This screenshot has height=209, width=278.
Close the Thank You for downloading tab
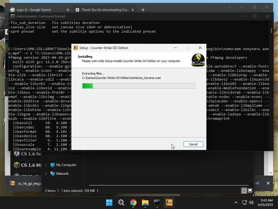click(x=132, y=10)
